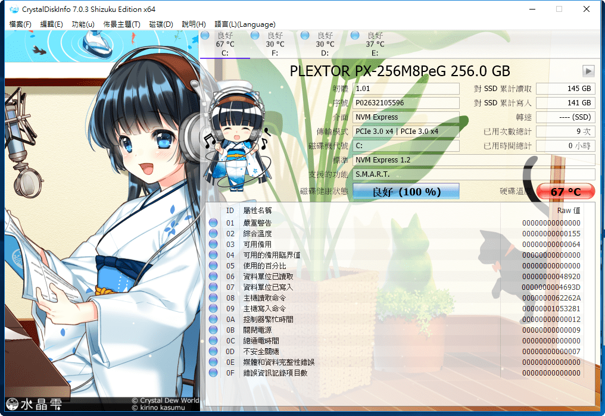Select the D: disk tab at 30 °C

(x=325, y=44)
